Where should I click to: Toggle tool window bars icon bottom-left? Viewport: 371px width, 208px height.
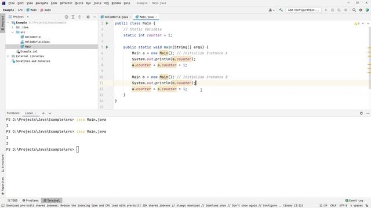click(2, 206)
